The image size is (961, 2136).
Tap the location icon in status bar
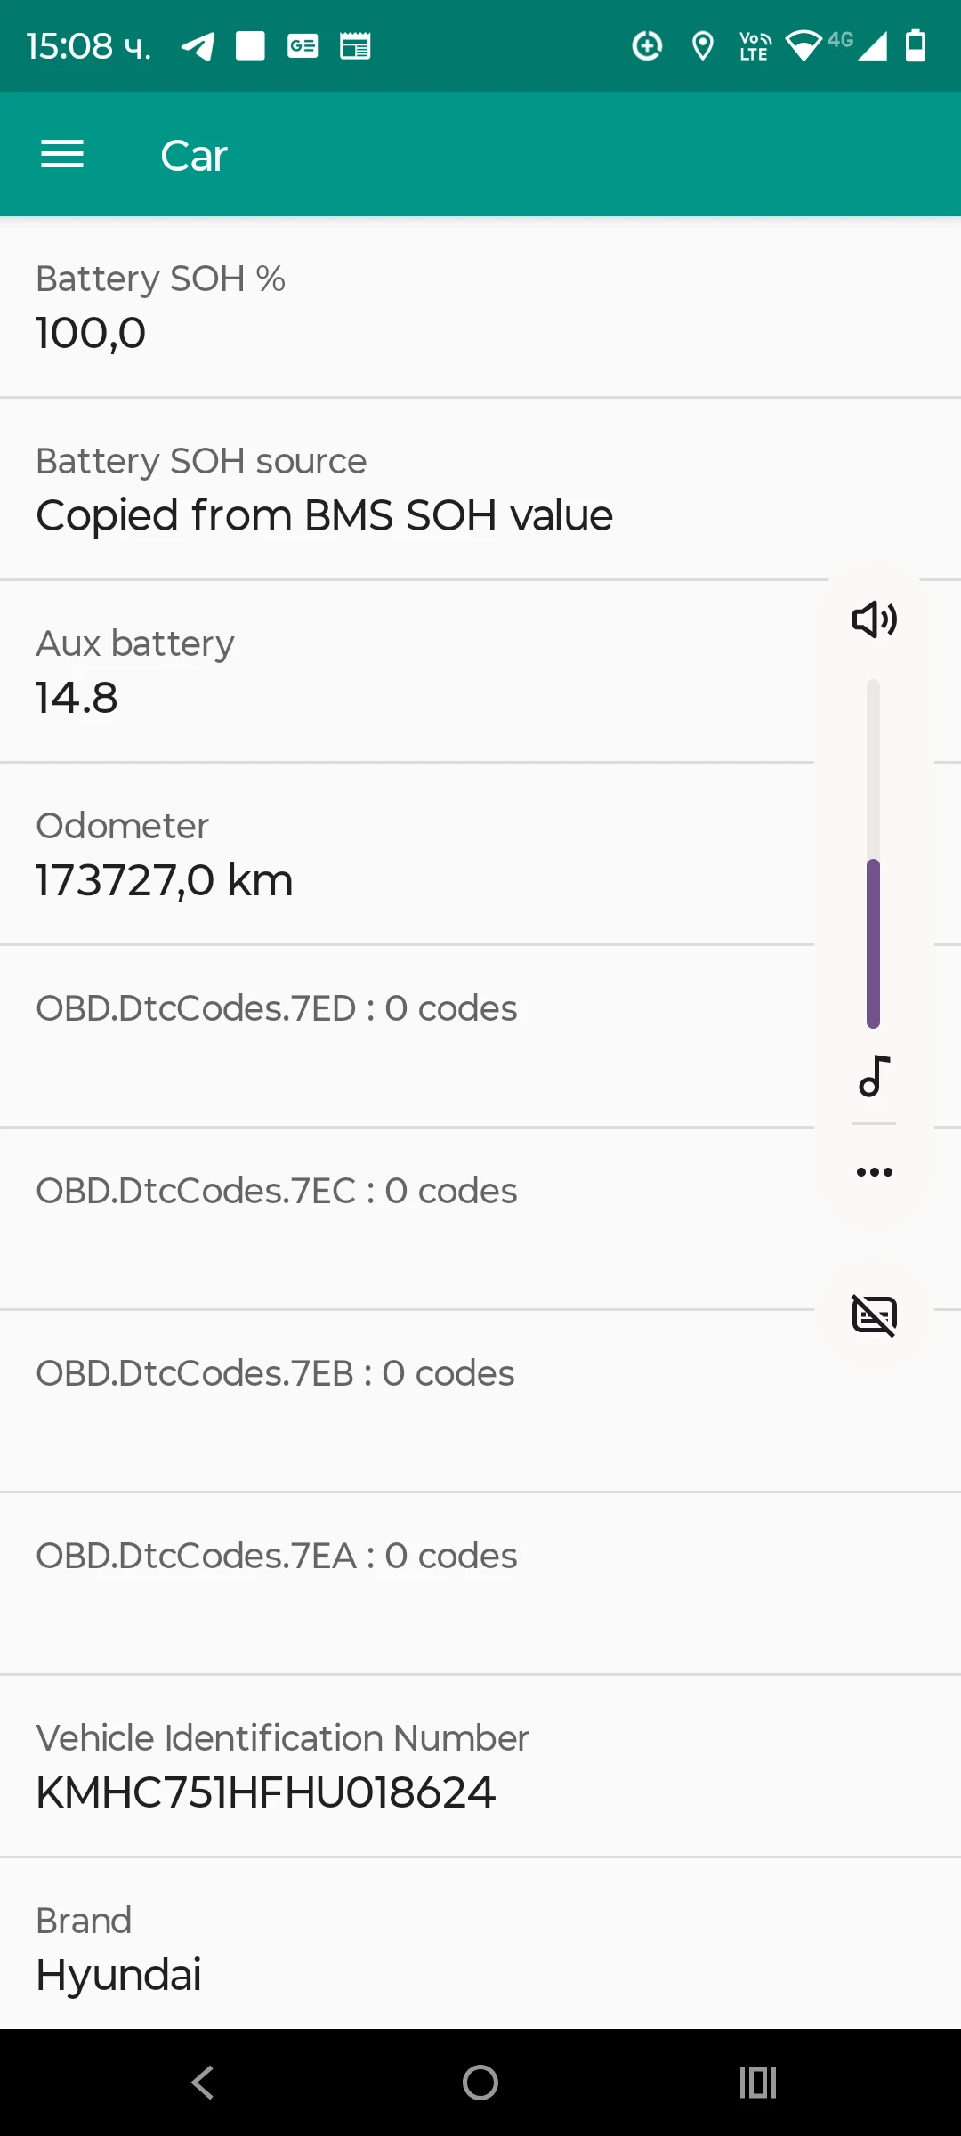703,46
